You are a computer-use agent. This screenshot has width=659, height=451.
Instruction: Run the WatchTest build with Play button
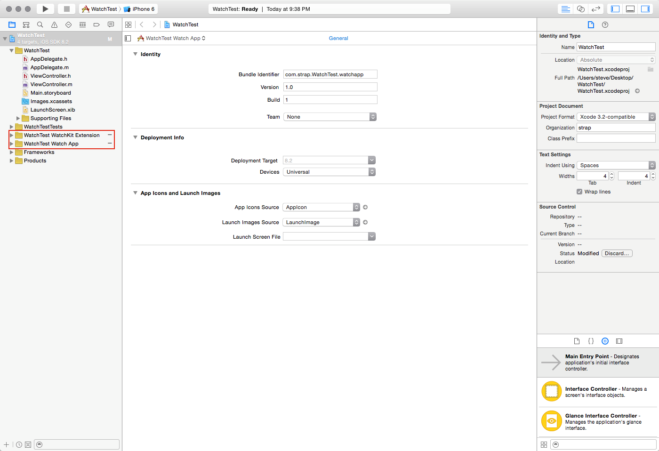(x=45, y=9)
